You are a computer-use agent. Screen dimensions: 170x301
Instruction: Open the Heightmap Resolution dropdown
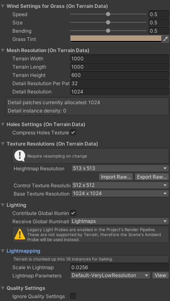(120, 168)
